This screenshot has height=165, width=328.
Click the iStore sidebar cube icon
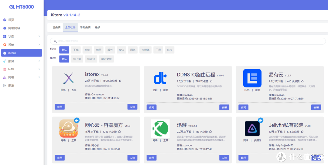[5, 53]
